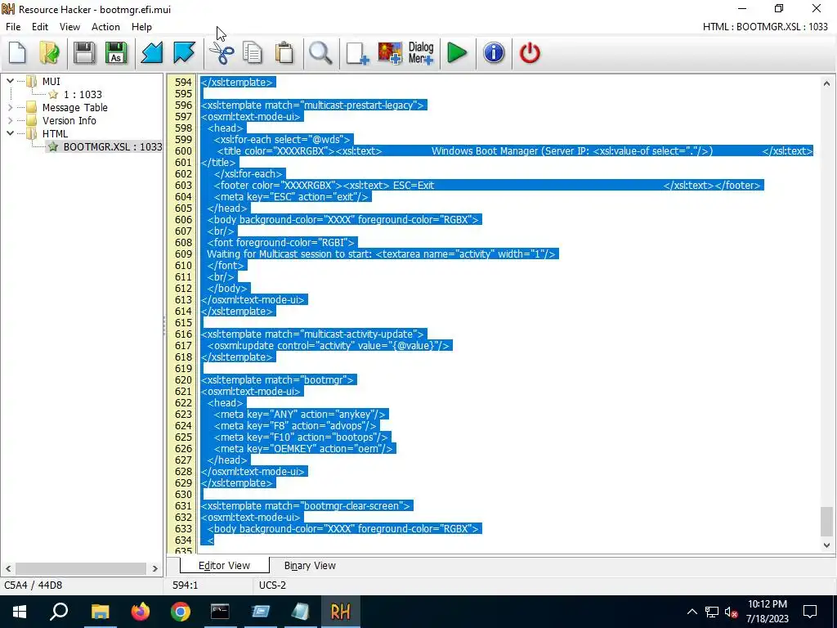Click the 'Waiting for Multicast session' line

[381, 253]
